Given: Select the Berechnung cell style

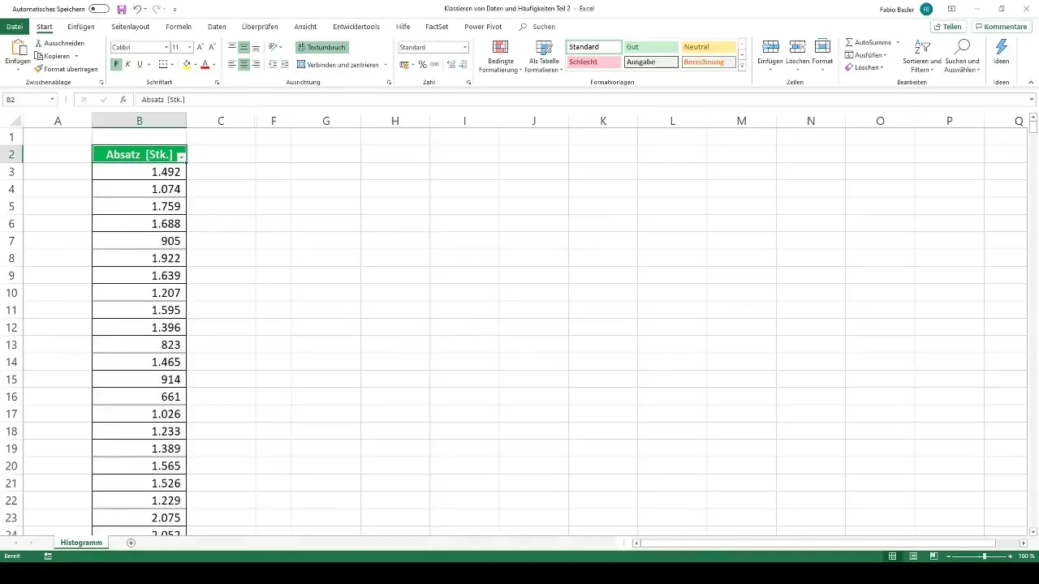Looking at the screenshot, I should (709, 62).
